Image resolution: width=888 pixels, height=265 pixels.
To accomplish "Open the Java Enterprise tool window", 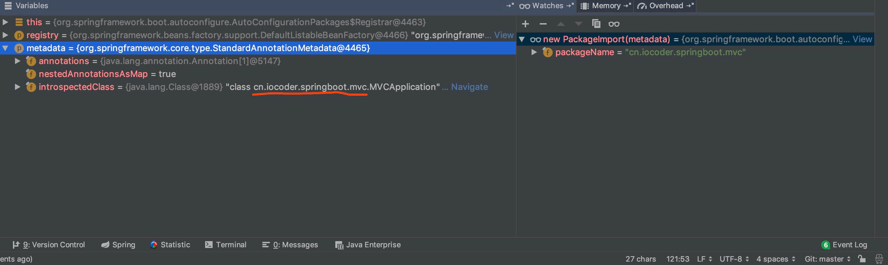I will coord(368,245).
